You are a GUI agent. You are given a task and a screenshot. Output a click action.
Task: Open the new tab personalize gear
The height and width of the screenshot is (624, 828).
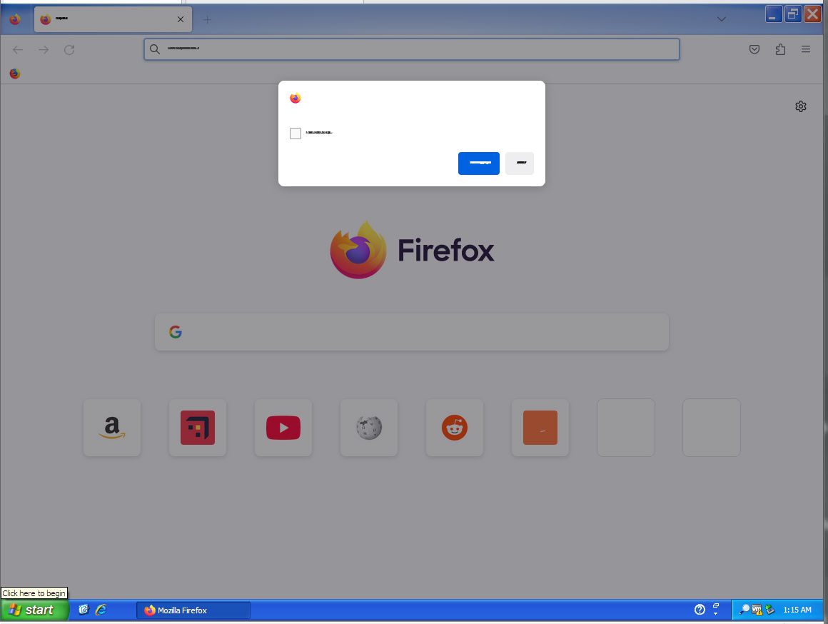[x=801, y=106]
